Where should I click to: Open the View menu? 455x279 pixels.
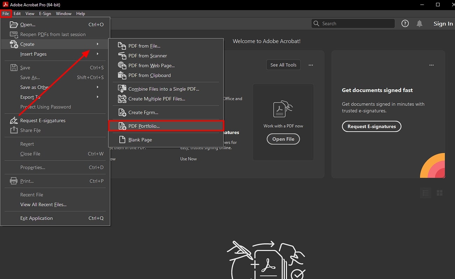[x=30, y=14]
